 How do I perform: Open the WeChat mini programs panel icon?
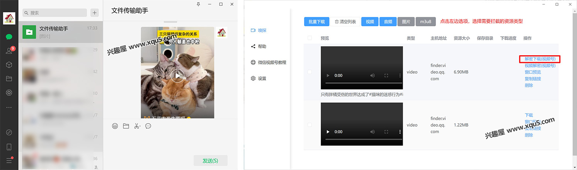tap(9, 133)
